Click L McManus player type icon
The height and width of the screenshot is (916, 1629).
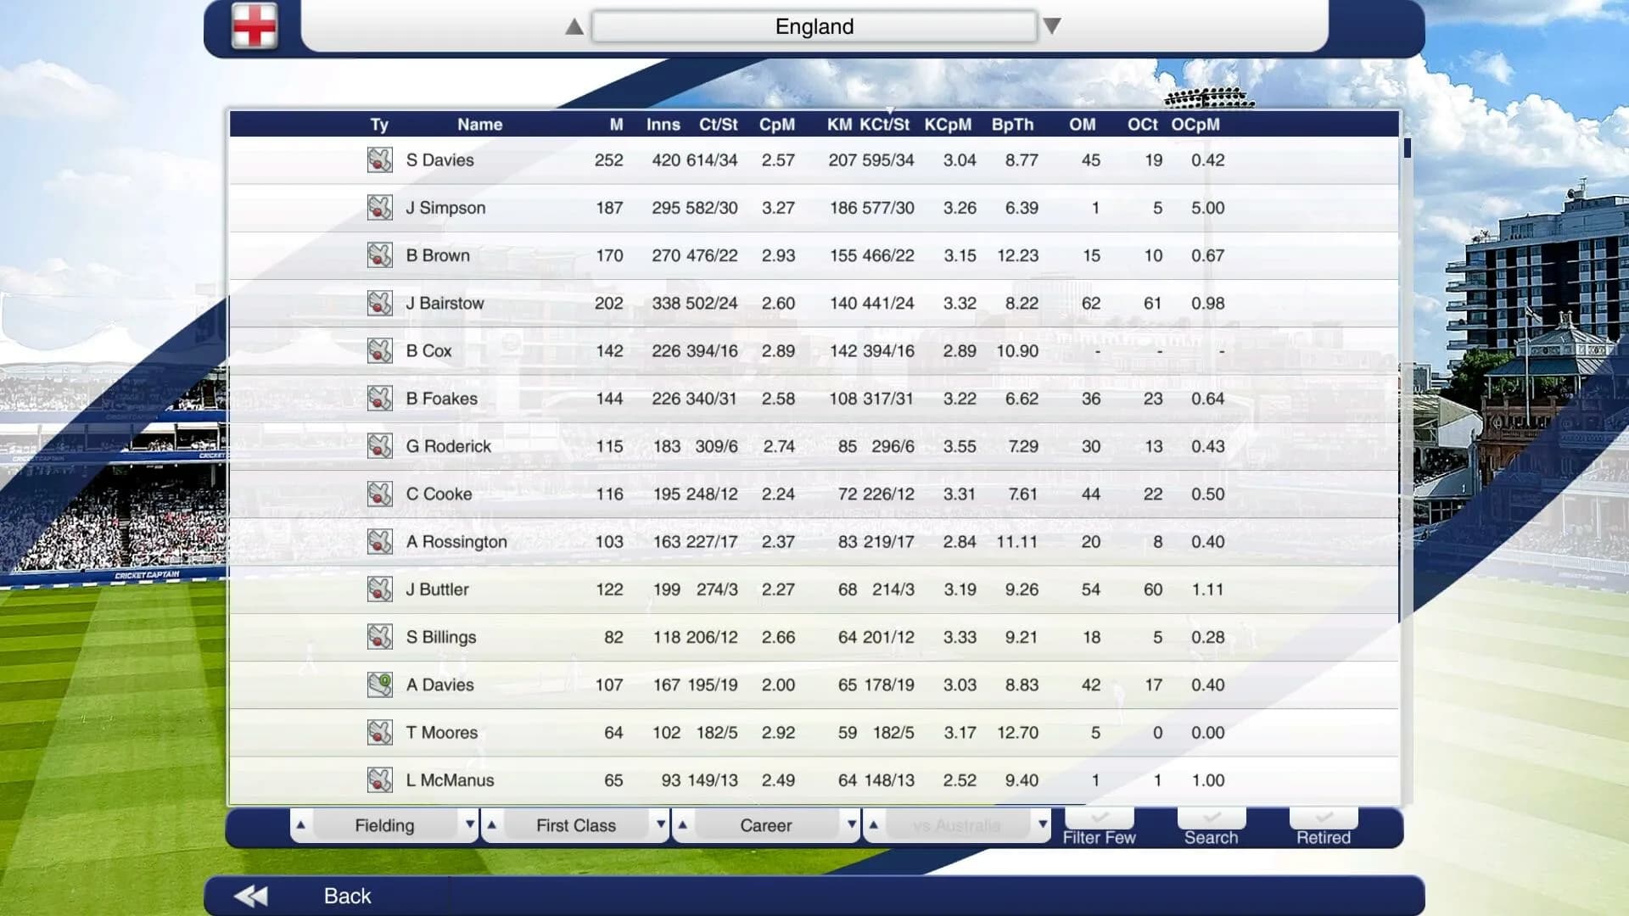coord(379,780)
